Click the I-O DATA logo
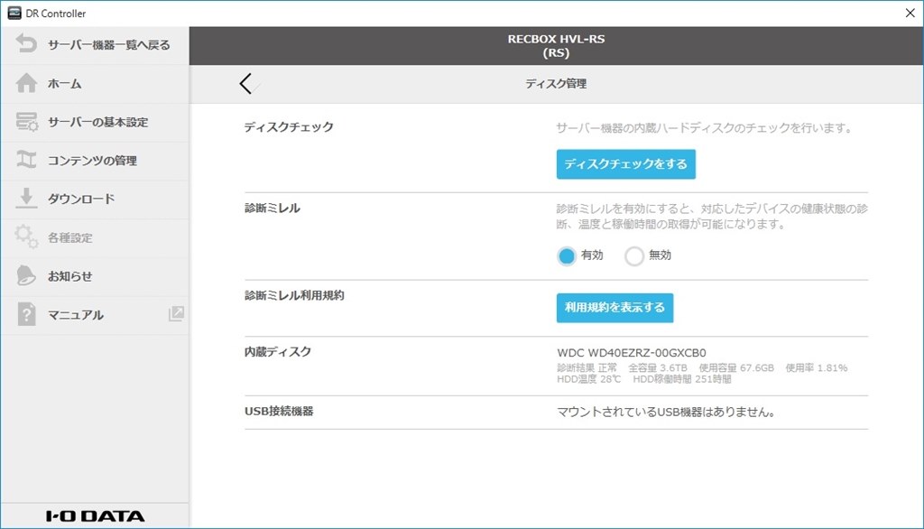Screen dimensions: 924x529 pyautogui.click(x=95, y=516)
